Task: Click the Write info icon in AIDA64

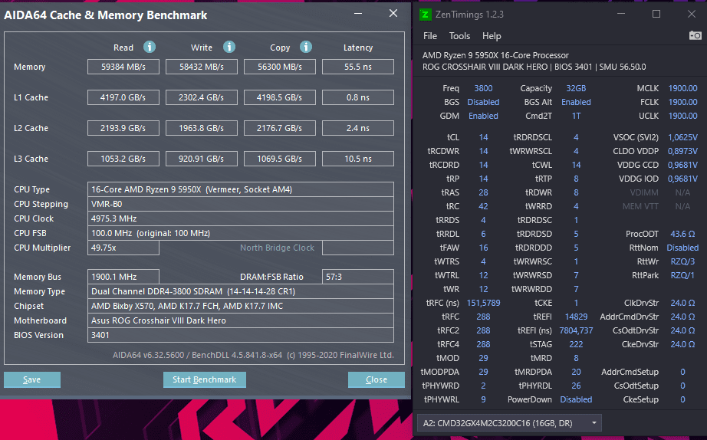Action: pyautogui.click(x=229, y=47)
